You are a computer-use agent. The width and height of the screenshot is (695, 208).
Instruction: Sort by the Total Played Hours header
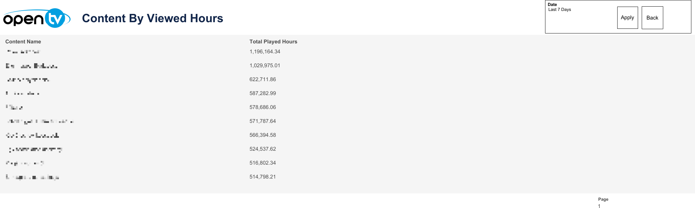click(273, 42)
